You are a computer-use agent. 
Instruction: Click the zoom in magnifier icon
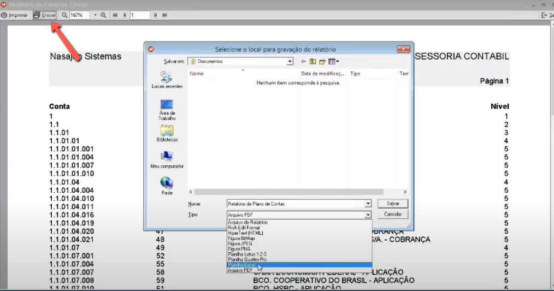click(103, 15)
